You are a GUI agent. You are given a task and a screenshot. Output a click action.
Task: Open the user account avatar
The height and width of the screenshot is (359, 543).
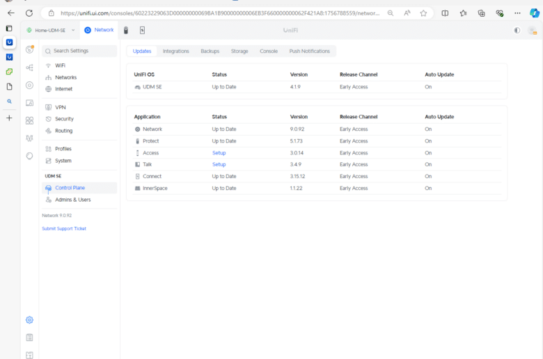[x=533, y=31]
